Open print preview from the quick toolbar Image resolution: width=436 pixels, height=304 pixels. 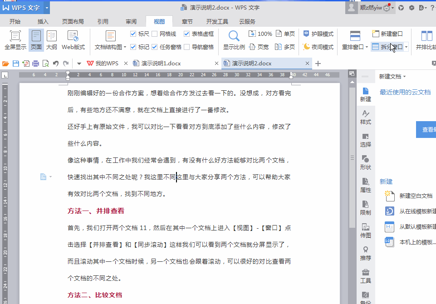46,64
